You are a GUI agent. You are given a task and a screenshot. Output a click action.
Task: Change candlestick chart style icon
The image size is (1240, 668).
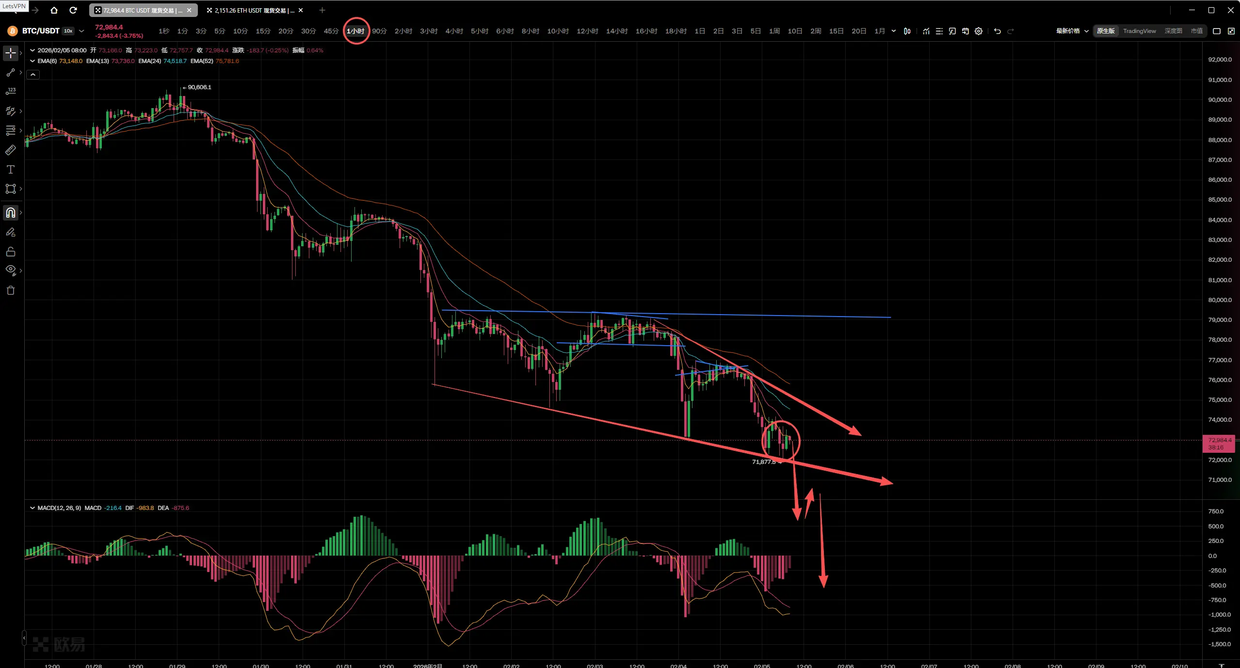907,31
